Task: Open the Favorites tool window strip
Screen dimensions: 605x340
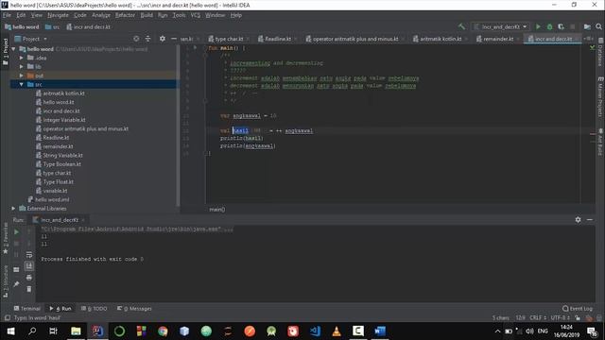Action: (x=6, y=238)
